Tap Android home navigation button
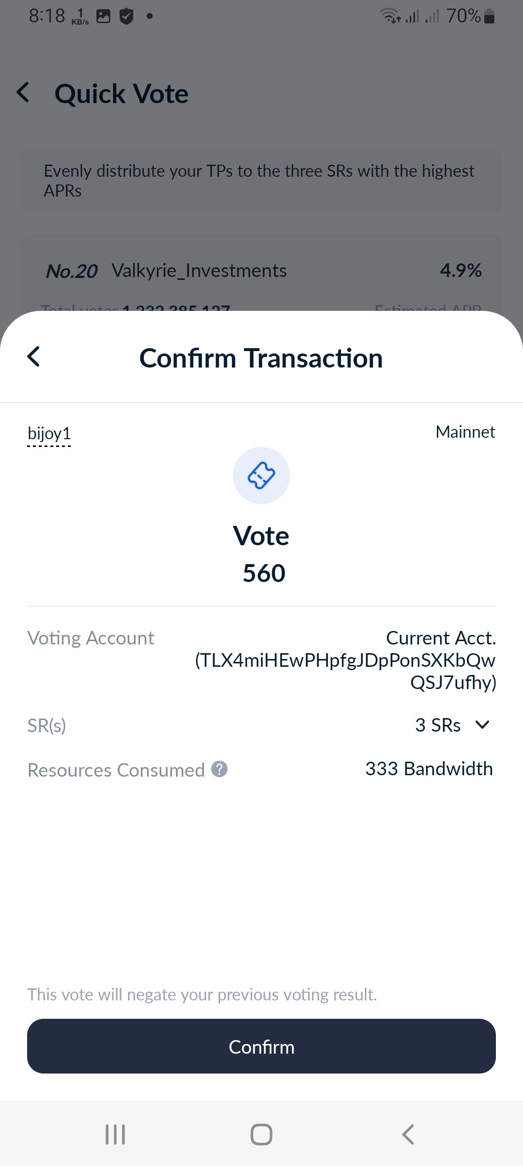This screenshot has height=1166, width=523. pos(261,1134)
